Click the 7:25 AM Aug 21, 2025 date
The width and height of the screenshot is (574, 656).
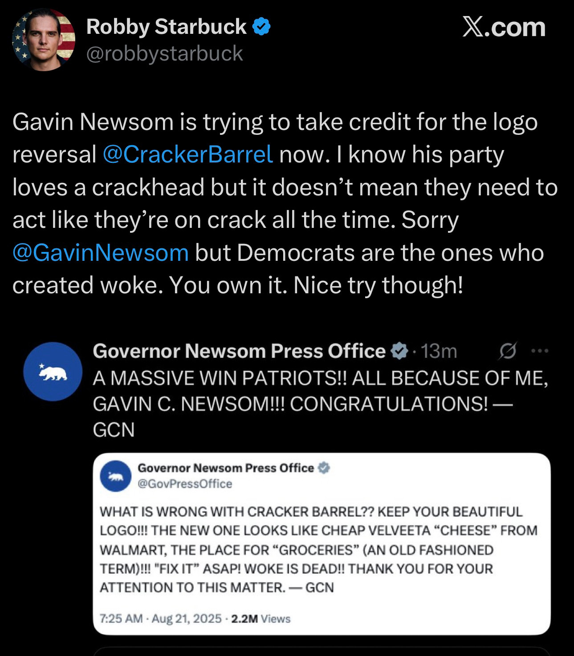pyautogui.click(x=161, y=619)
